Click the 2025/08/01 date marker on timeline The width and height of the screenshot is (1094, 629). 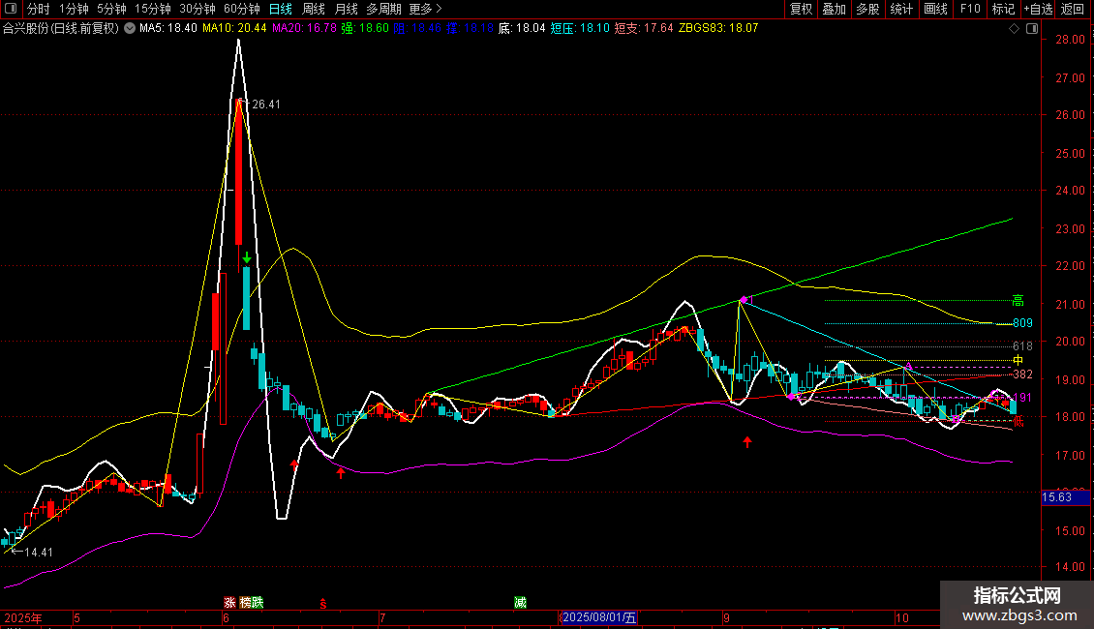tap(599, 616)
